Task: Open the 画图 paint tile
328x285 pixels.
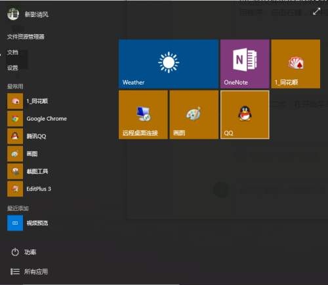Action: click(x=194, y=115)
